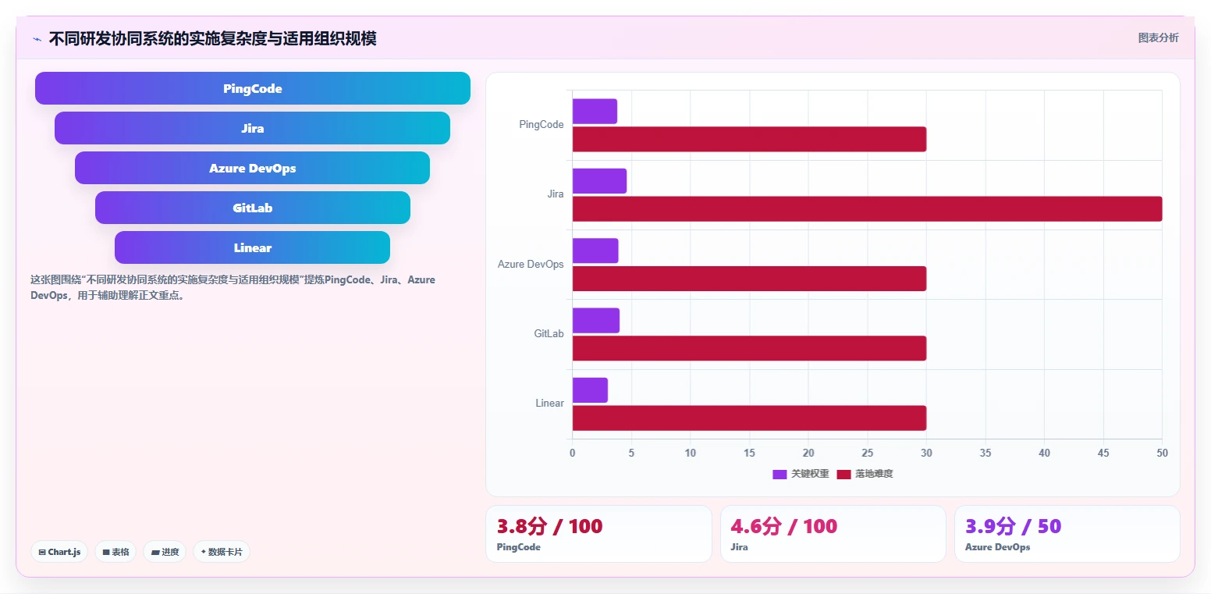Screen dimensions: 1211x594
Task: Click the 图表分析 label
Action: click(1158, 37)
